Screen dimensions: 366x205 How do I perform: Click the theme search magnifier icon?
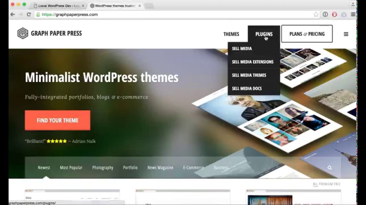pyautogui.click(x=330, y=168)
